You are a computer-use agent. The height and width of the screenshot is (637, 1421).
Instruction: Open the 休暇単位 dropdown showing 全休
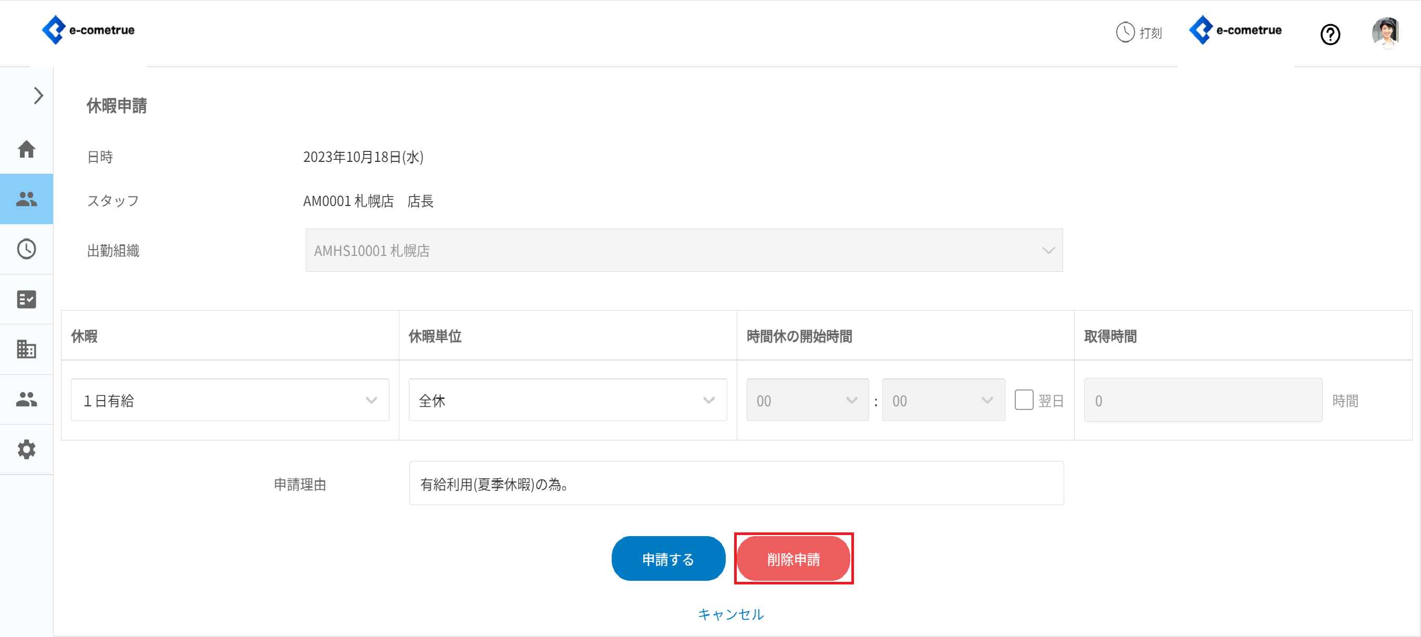coord(567,400)
